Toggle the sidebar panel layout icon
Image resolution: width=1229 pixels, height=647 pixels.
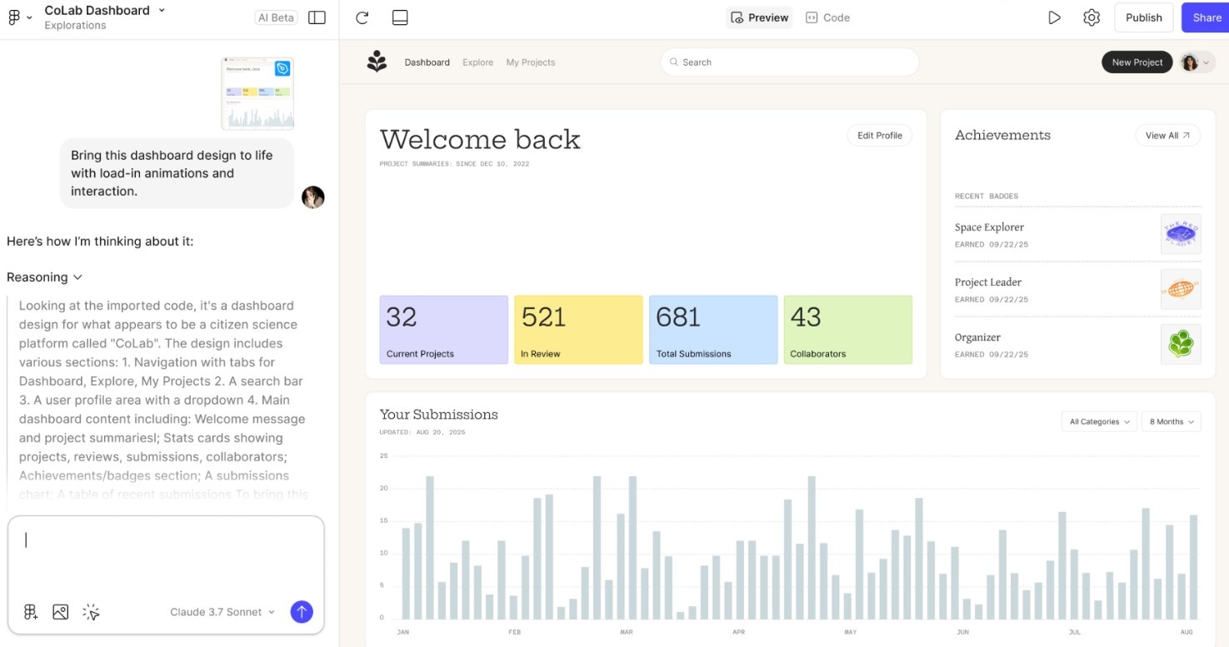(x=317, y=17)
